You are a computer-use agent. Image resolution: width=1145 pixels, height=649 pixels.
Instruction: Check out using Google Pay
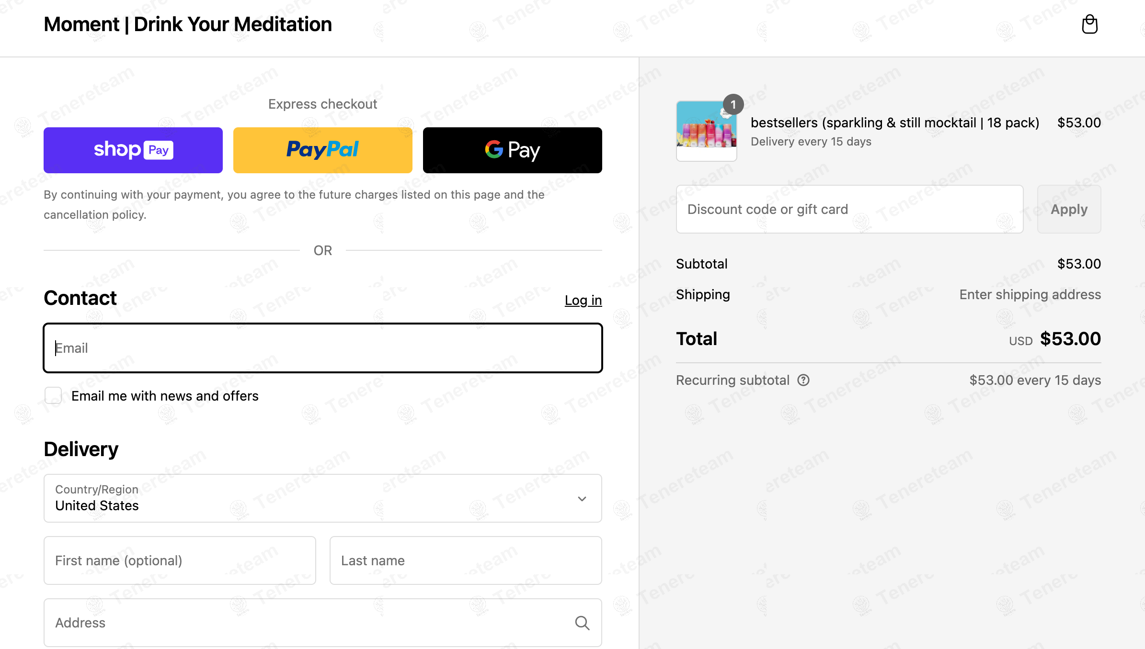[x=513, y=150]
